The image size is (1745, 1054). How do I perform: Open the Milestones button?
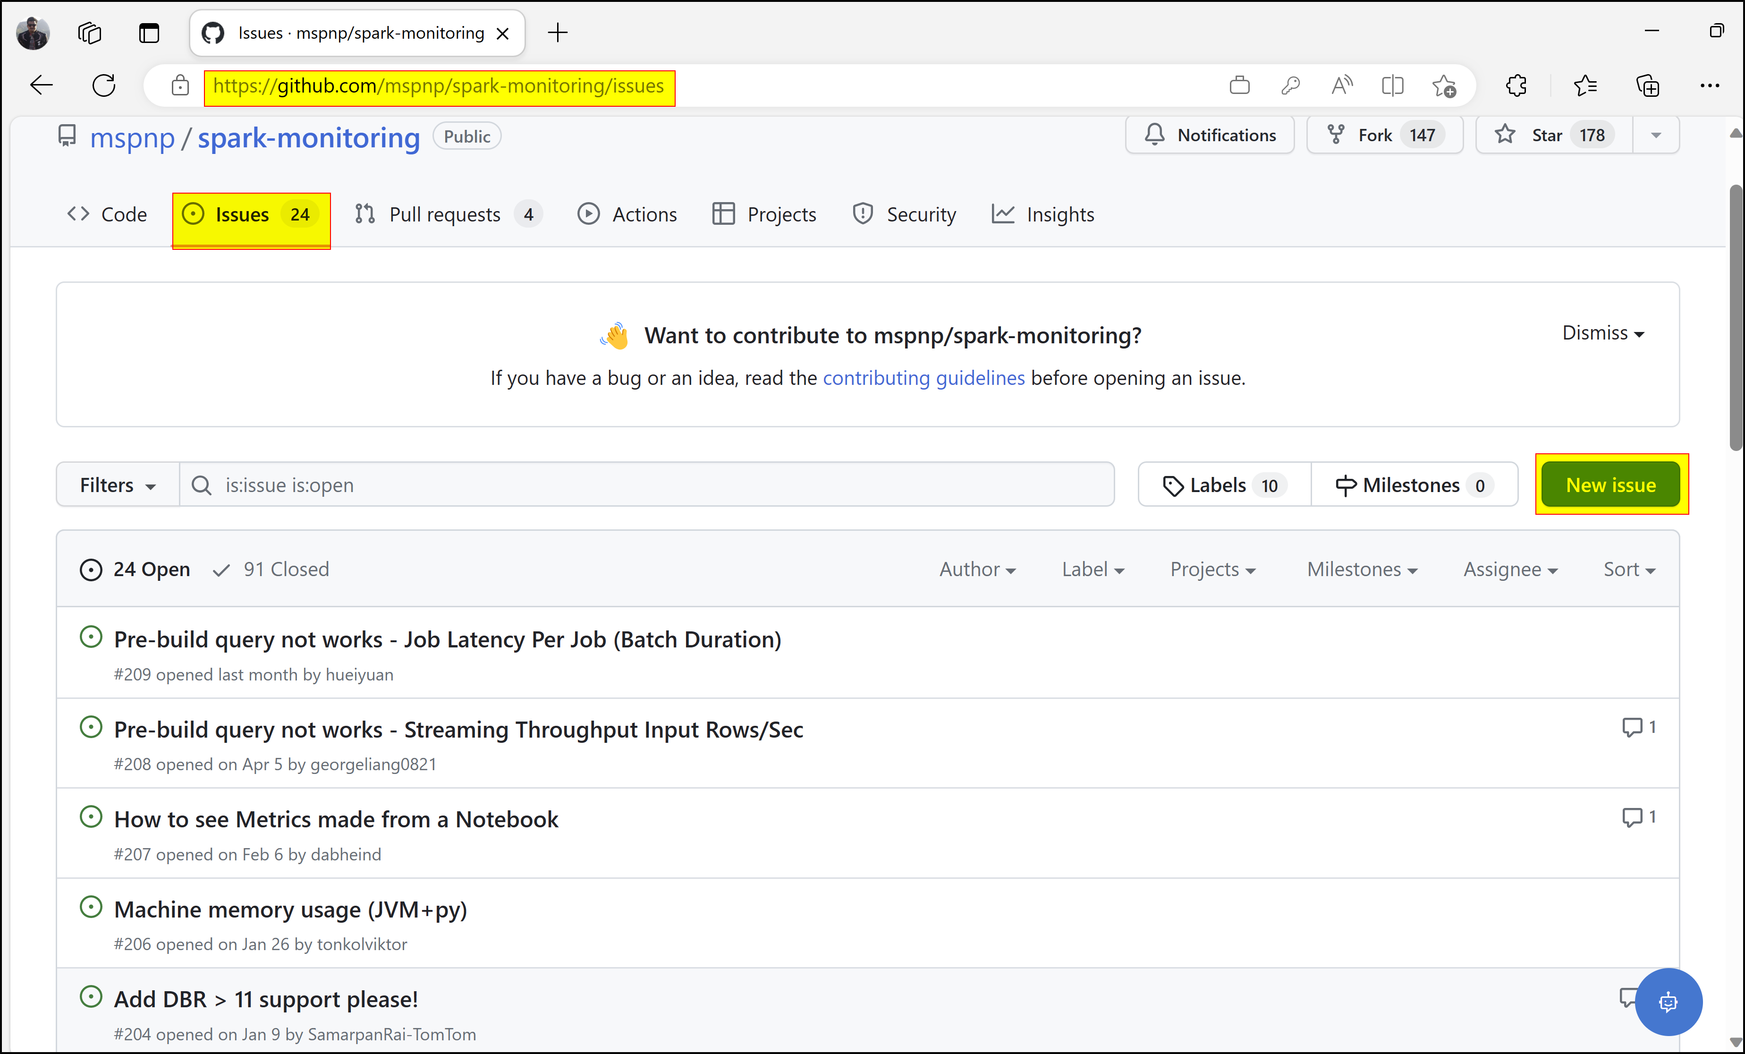pyautogui.click(x=1415, y=484)
